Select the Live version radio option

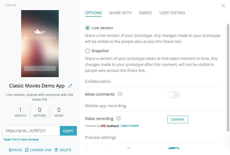tap(88, 28)
